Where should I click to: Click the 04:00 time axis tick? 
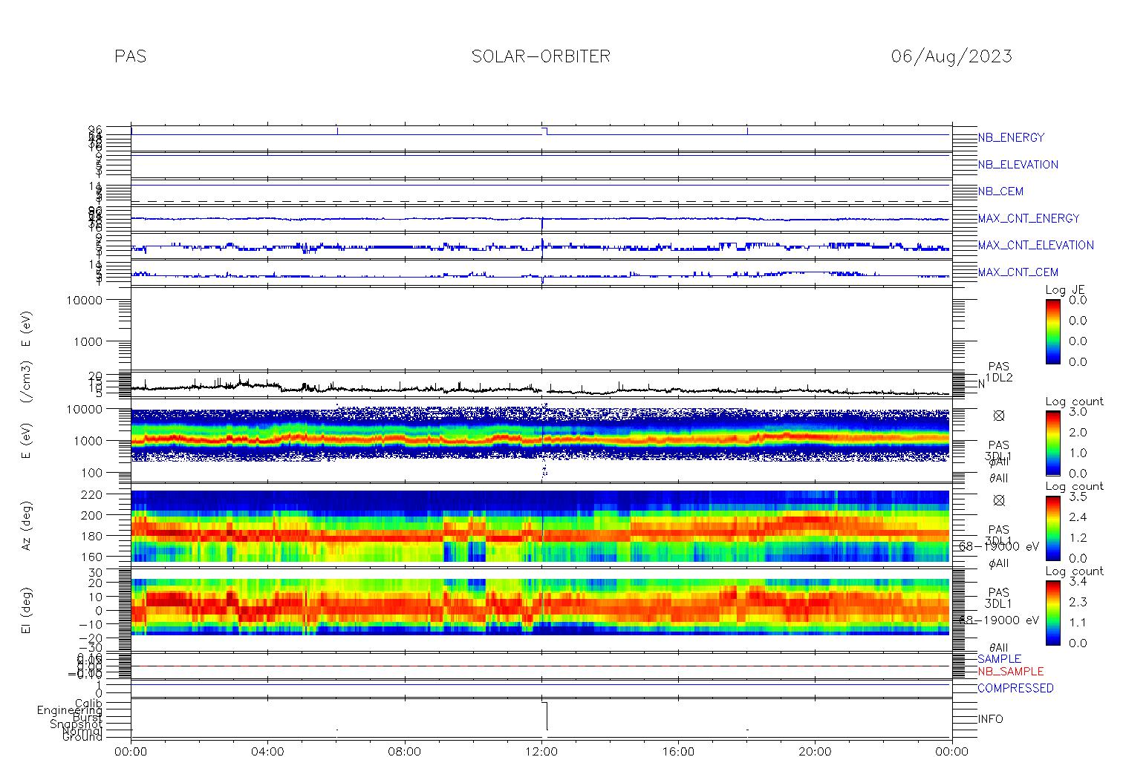tap(267, 751)
